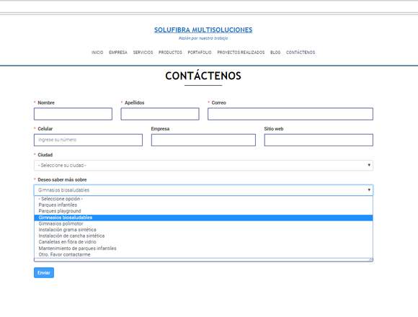Image resolution: width=418 pixels, height=317 pixels.
Task: Open the PROYECTOS REALIZADOS menu item
Action: [x=241, y=53]
